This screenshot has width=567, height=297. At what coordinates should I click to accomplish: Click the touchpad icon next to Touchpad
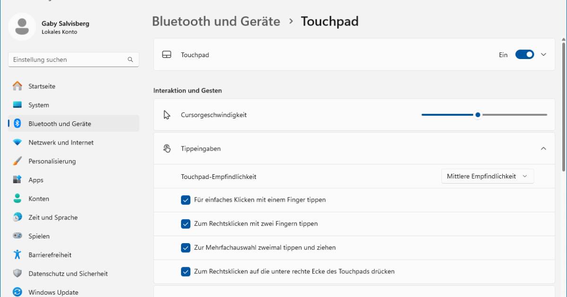click(x=167, y=54)
